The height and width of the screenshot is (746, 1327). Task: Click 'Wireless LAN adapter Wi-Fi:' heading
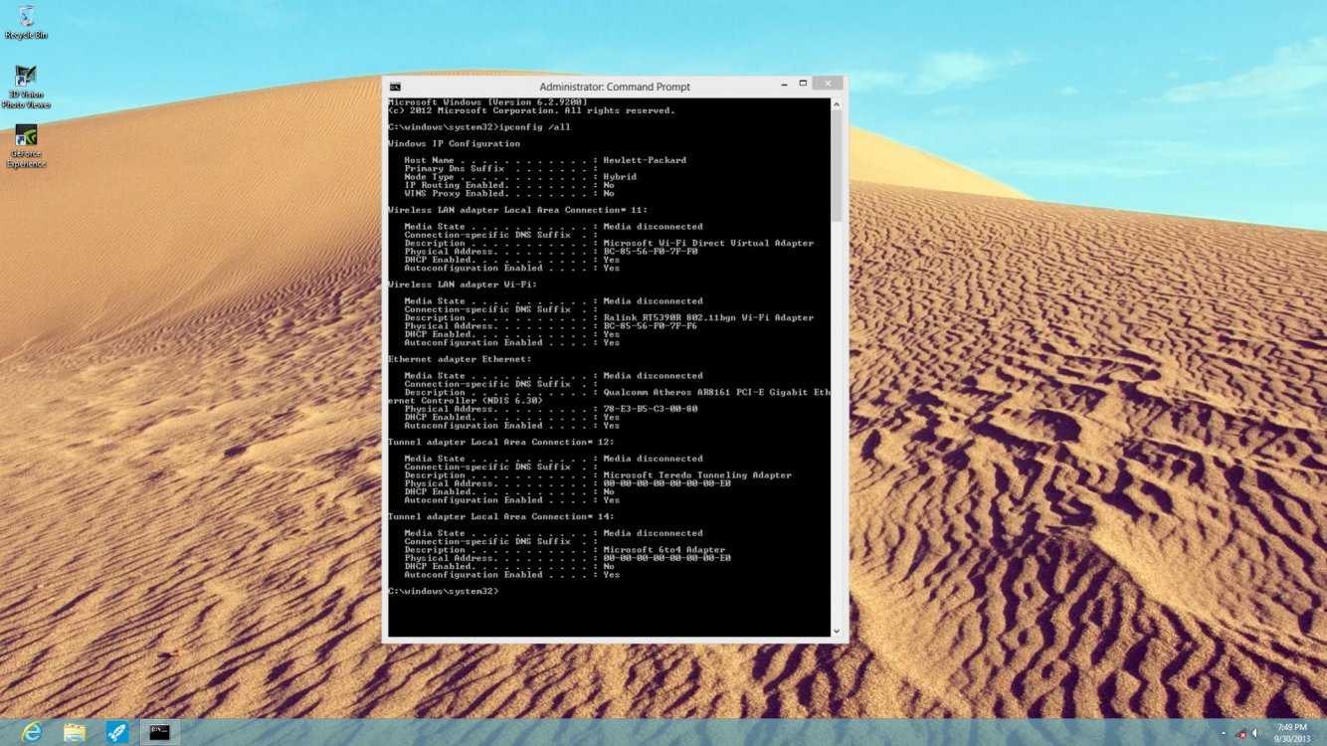pyautogui.click(x=462, y=284)
